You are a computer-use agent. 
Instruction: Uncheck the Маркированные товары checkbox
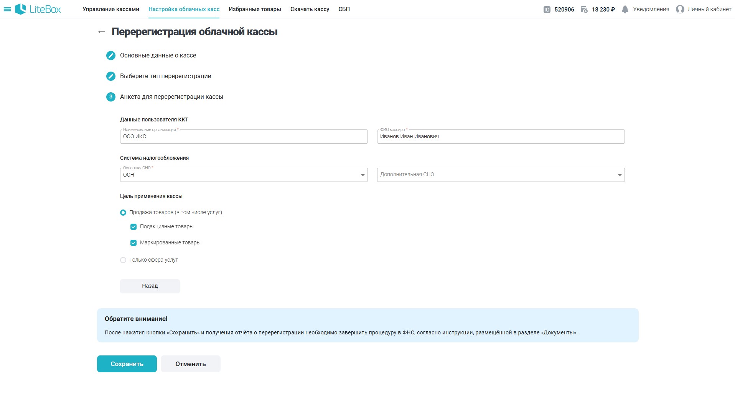[x=133, y=243]
